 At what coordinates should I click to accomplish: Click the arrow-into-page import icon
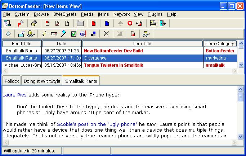139,23
